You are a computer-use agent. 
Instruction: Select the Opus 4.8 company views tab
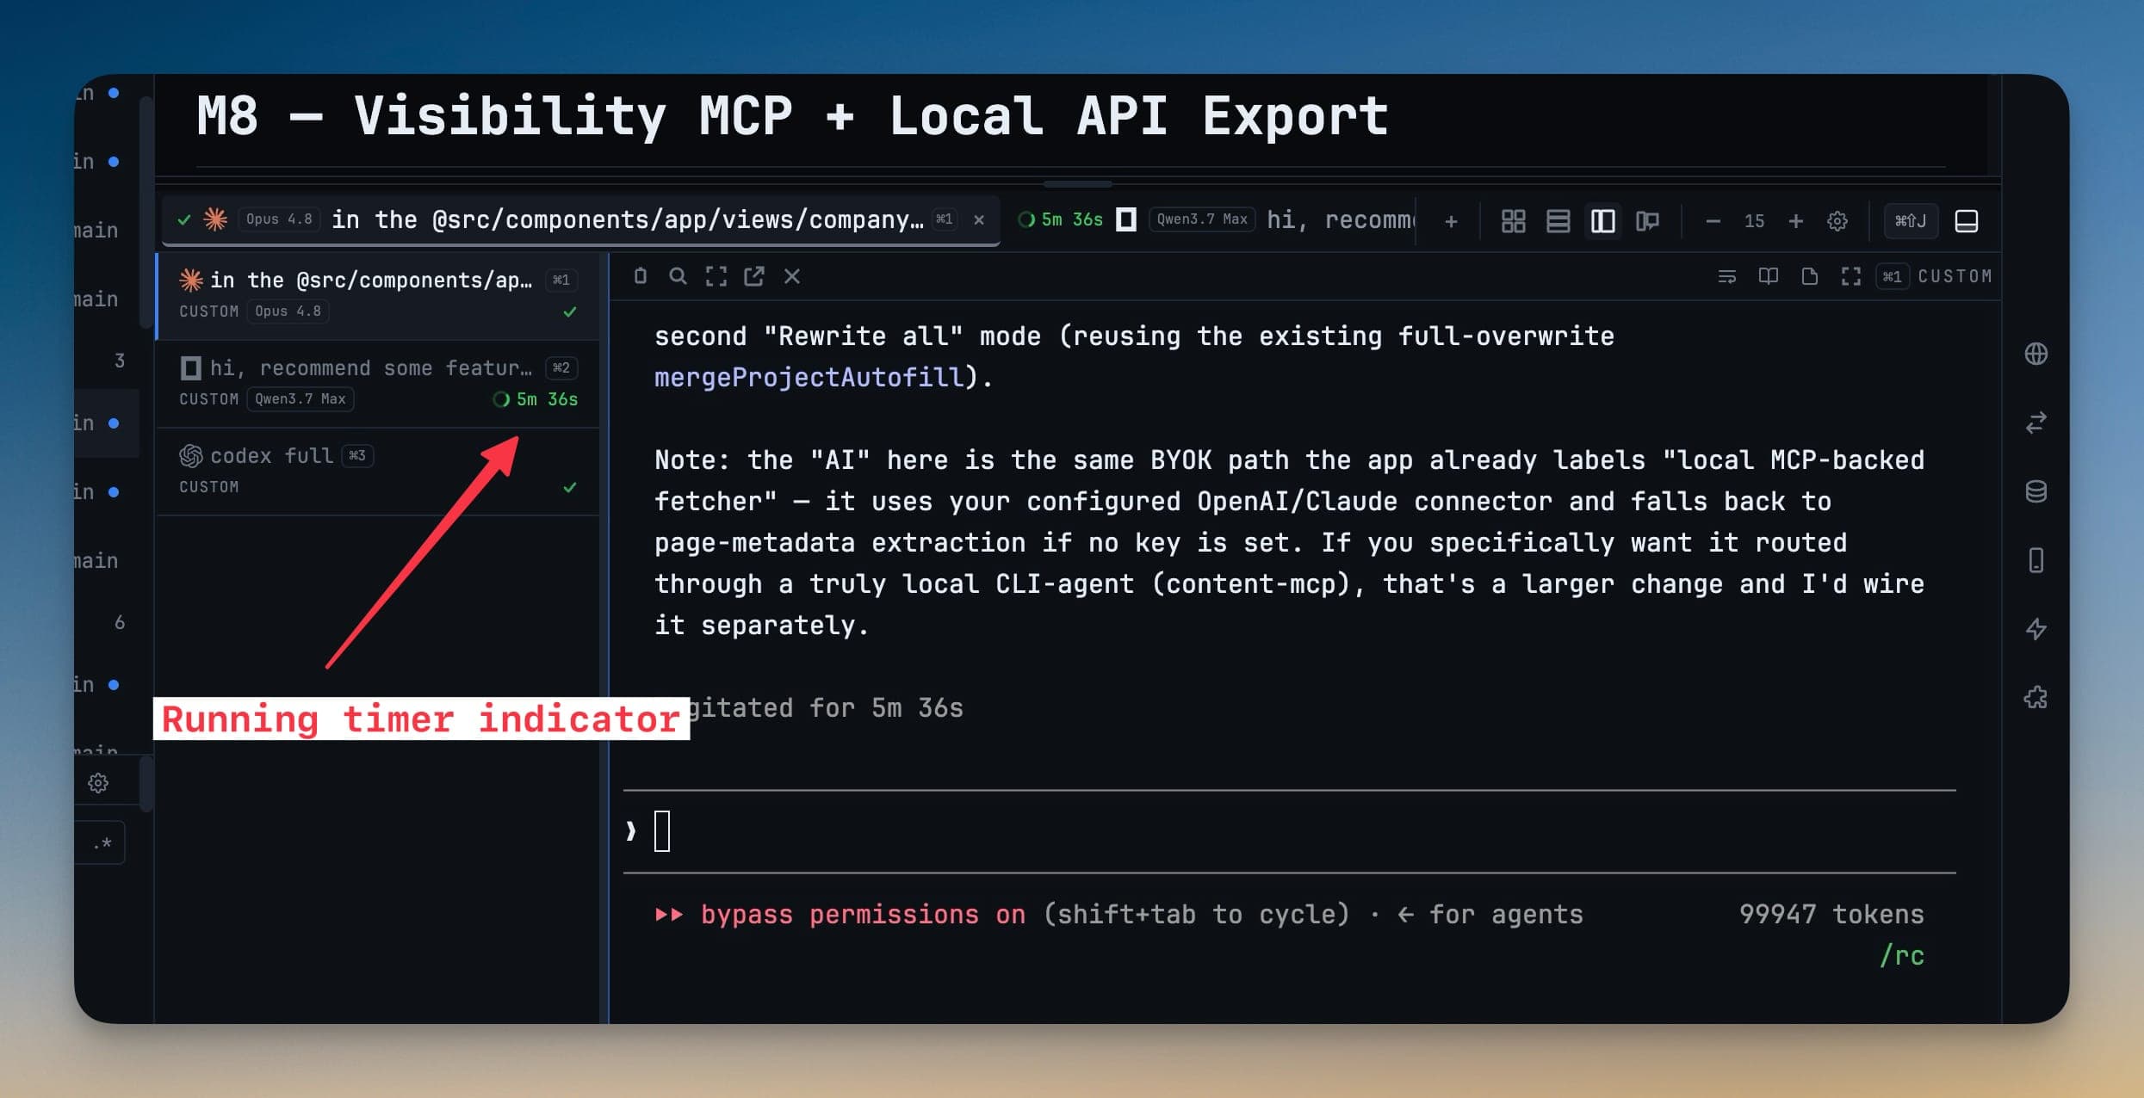coord(581,220)
